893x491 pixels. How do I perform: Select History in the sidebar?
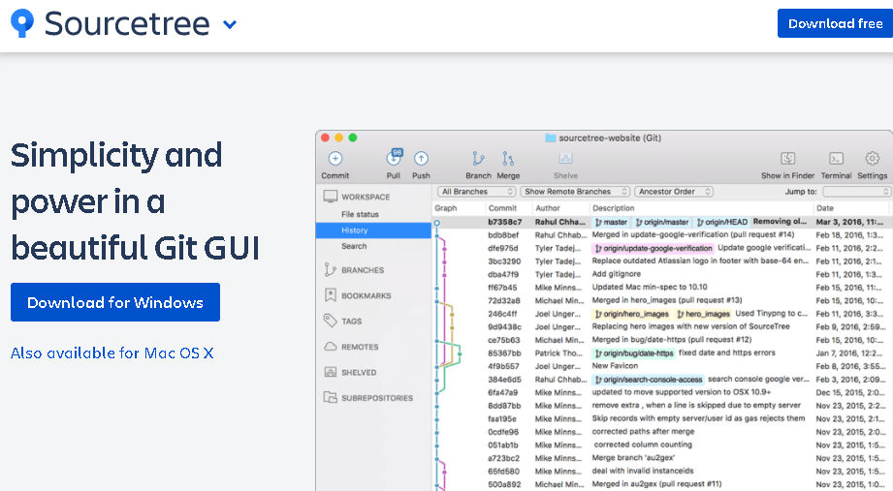click(373, 230)
